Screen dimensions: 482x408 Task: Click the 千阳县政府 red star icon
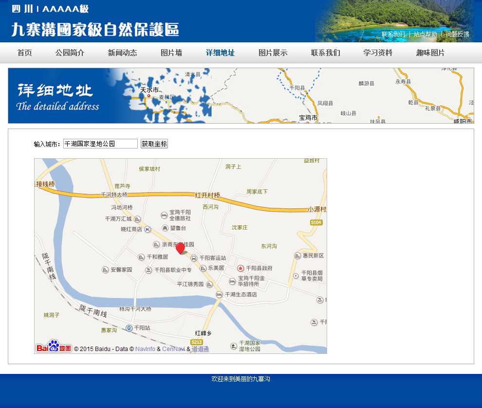pos(241,268)
